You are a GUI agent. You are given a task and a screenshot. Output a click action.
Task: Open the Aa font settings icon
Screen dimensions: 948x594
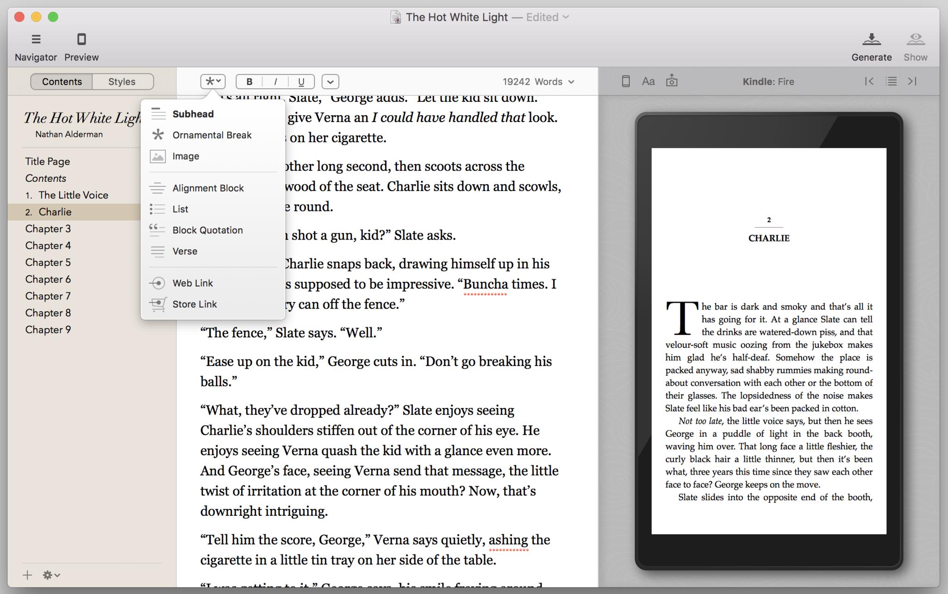(648, 81)
